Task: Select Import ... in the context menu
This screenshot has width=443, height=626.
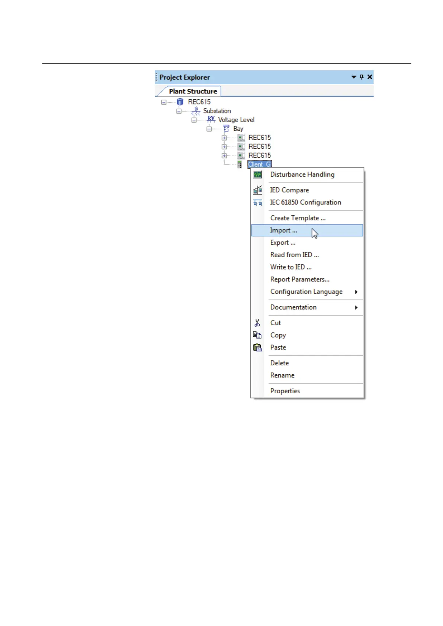Action: point(307,230)
